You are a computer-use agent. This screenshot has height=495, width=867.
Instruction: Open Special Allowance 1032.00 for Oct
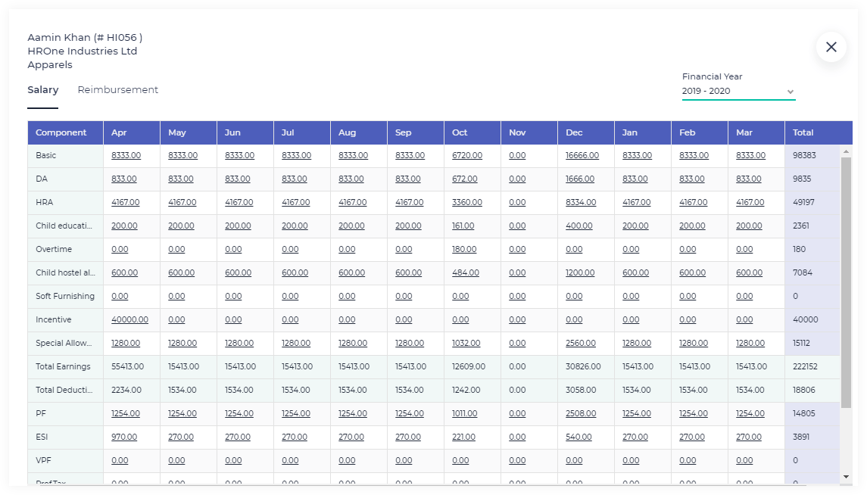466,343
